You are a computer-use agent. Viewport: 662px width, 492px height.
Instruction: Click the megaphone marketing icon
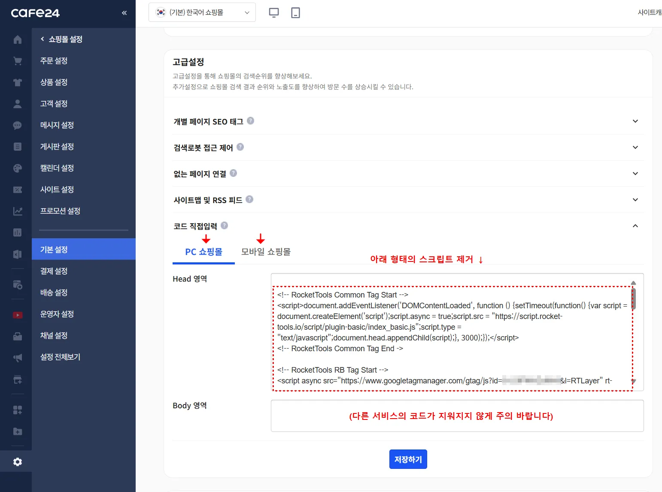coord(18,358)
